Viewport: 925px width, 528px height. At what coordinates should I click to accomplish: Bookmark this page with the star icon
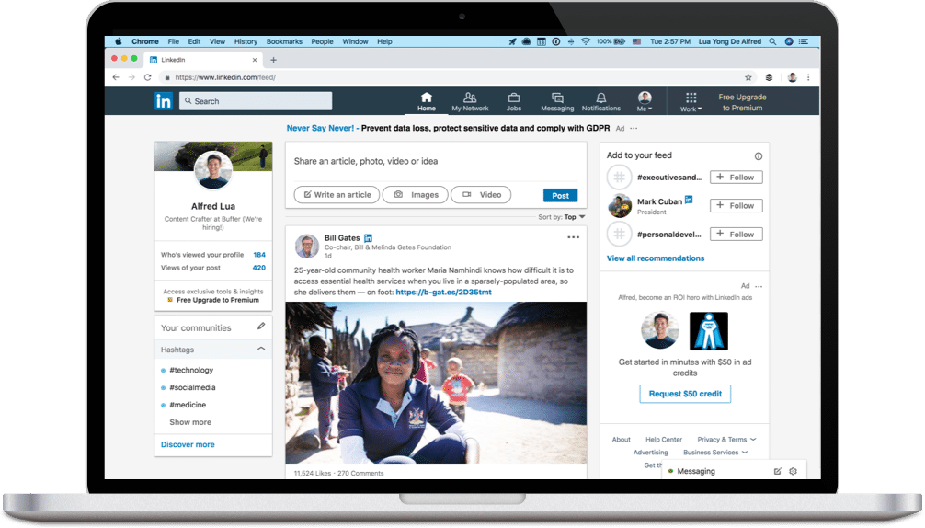(x=748, y=77)
